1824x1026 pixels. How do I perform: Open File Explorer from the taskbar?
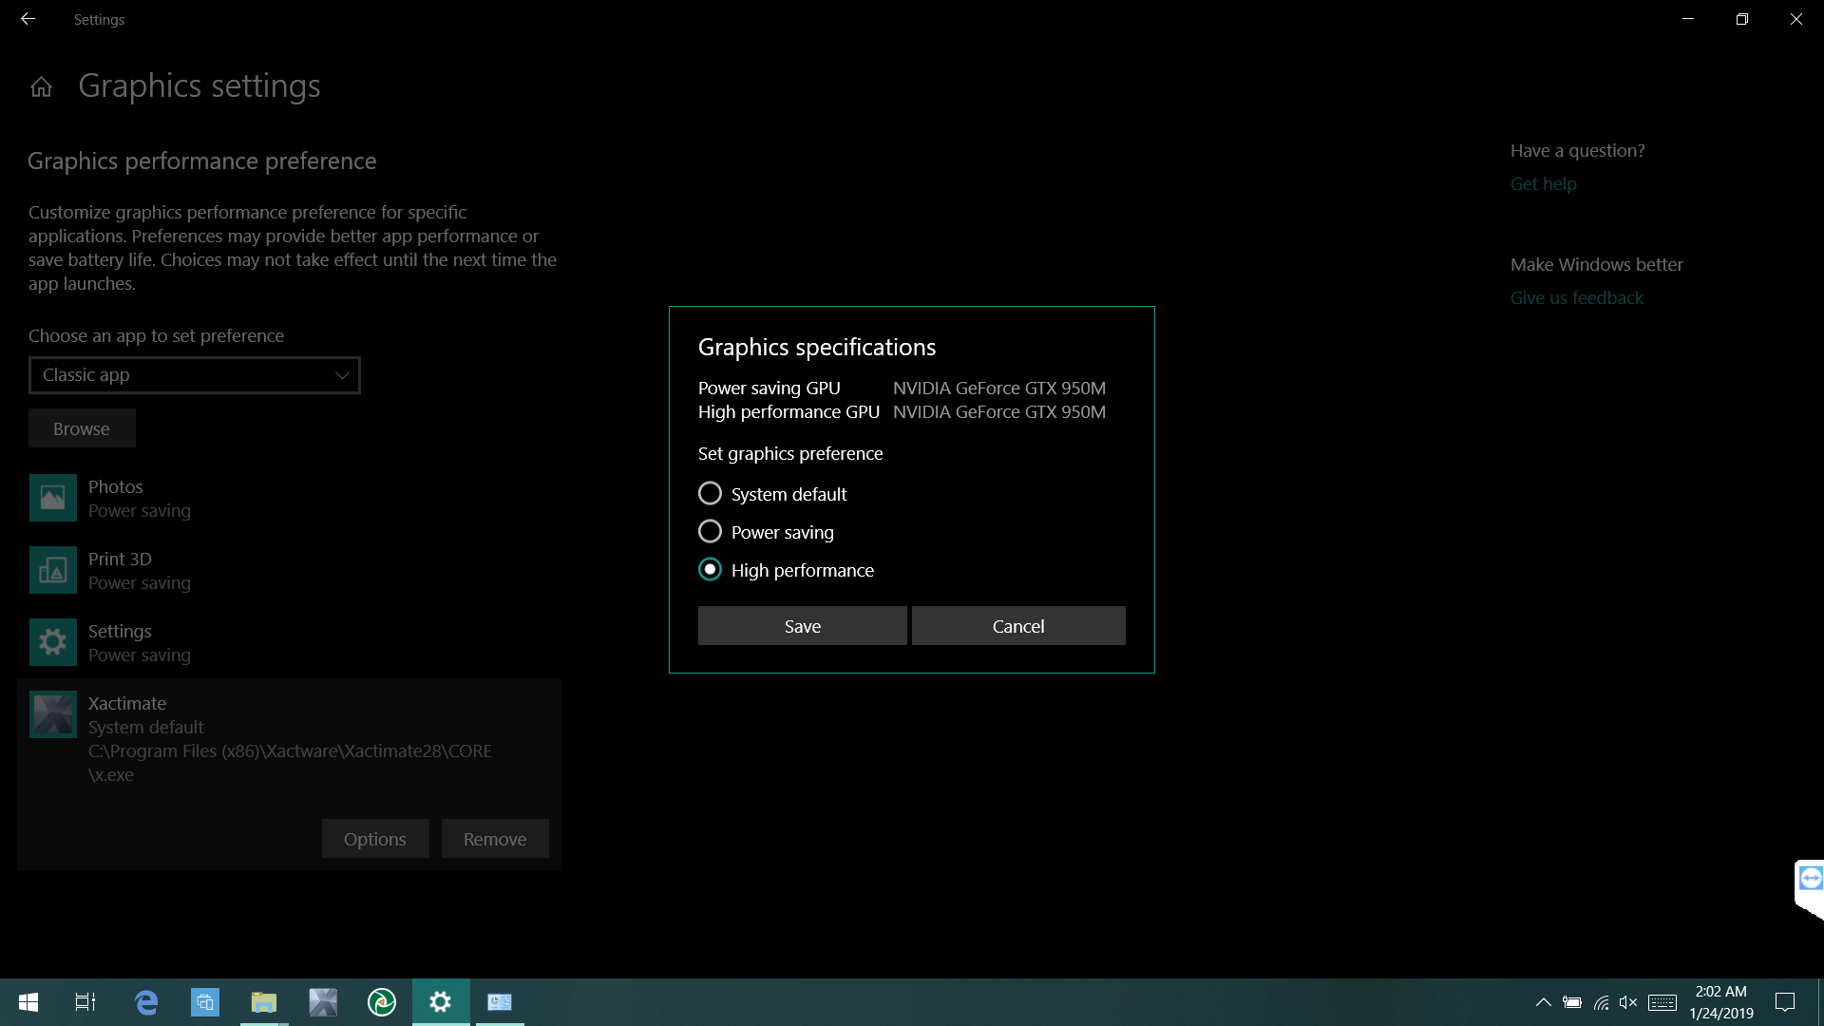click(263, 1002)
